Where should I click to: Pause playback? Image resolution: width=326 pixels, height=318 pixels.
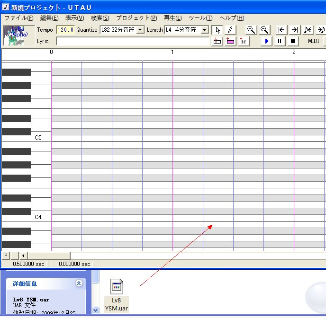coord(280,41)
